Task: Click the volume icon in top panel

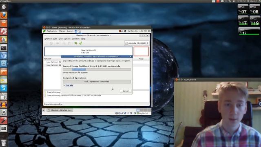Action: [234, 1]
